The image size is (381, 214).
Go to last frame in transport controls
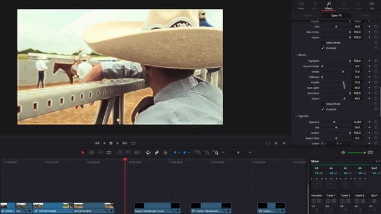(125, 143)
